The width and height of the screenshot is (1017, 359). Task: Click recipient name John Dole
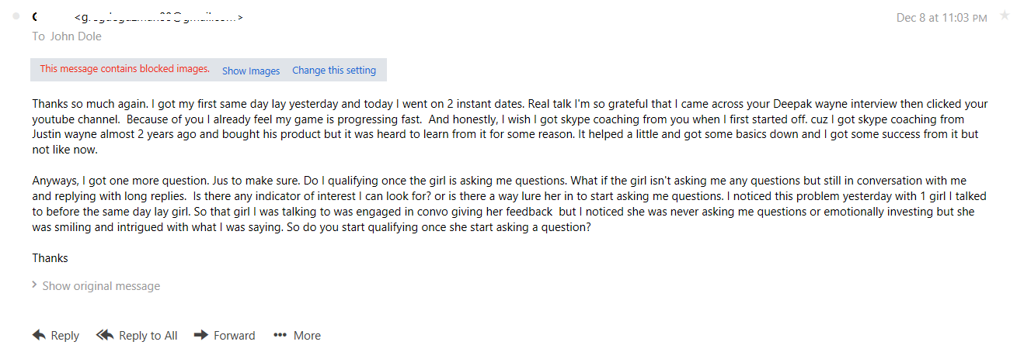[76, 36]
